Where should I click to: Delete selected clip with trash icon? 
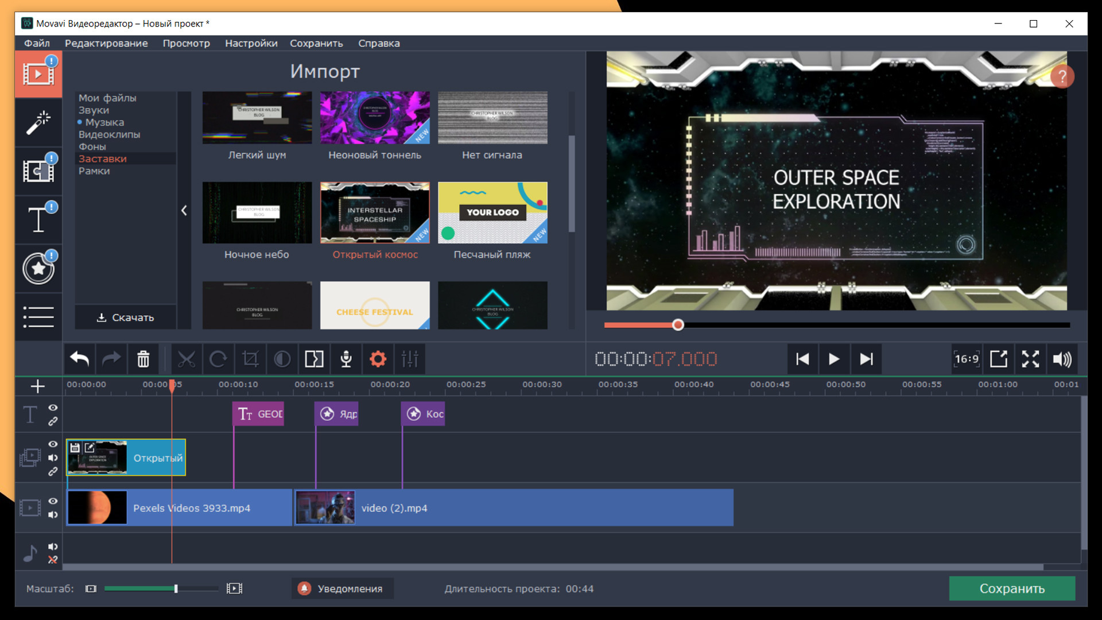tap(143, 359)
